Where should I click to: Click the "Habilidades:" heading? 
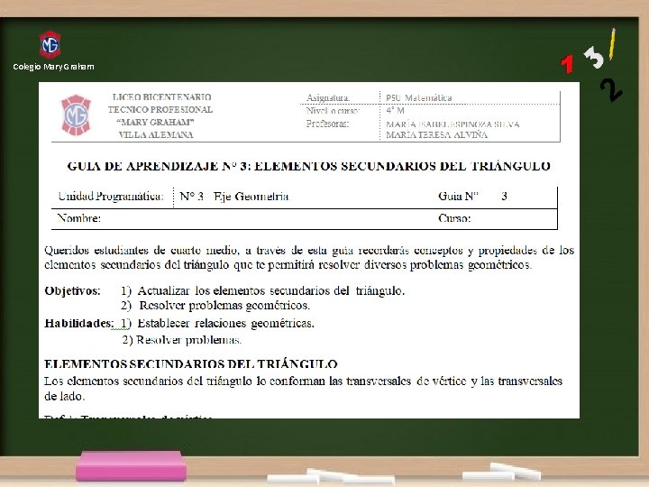coord(79,323)
